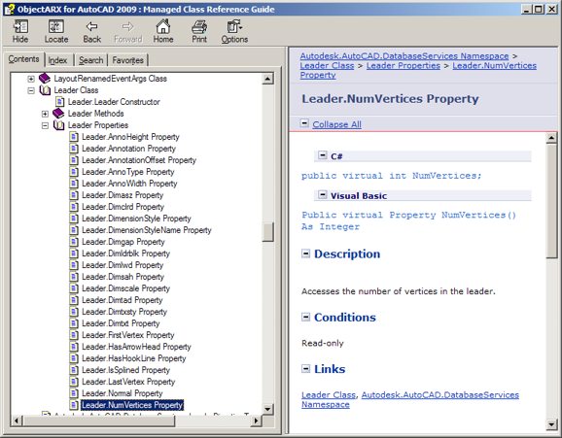562x438 pixels.
Task: Select the highlighted Leader.NumVertices Property item
Action: coord(132,405)
